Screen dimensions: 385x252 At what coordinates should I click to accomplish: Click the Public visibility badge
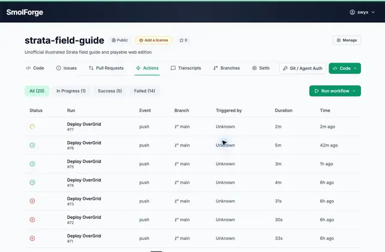coord(120,40)
